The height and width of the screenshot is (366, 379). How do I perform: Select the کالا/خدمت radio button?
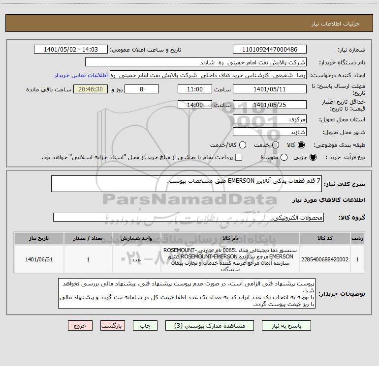coord(243,145)
